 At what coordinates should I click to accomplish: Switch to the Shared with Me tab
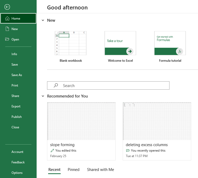click(x=100, y=170)
